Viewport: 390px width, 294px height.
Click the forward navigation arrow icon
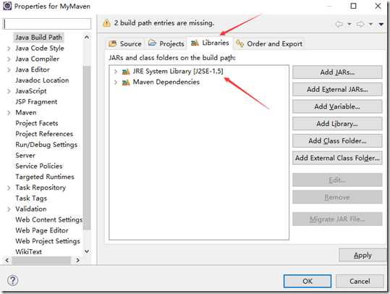(360, 24)
